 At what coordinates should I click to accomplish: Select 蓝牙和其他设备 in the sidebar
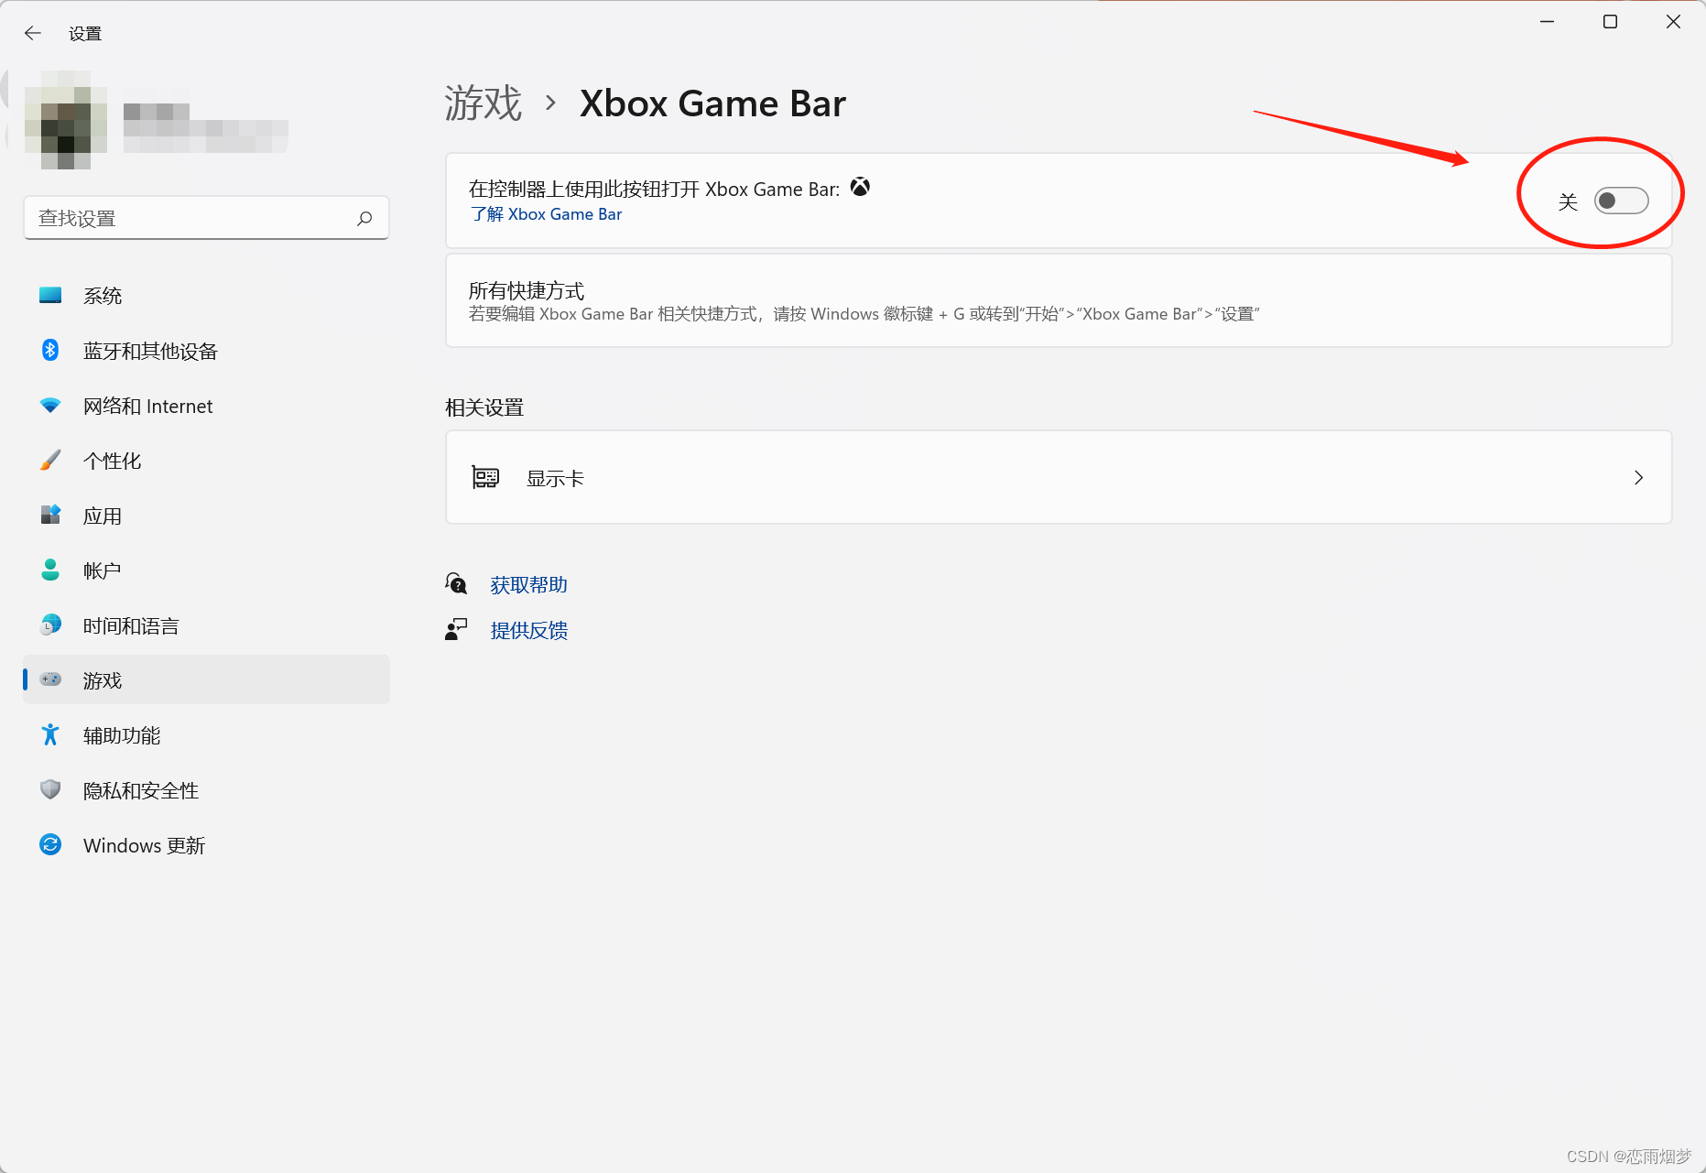(x=206, y=351)
